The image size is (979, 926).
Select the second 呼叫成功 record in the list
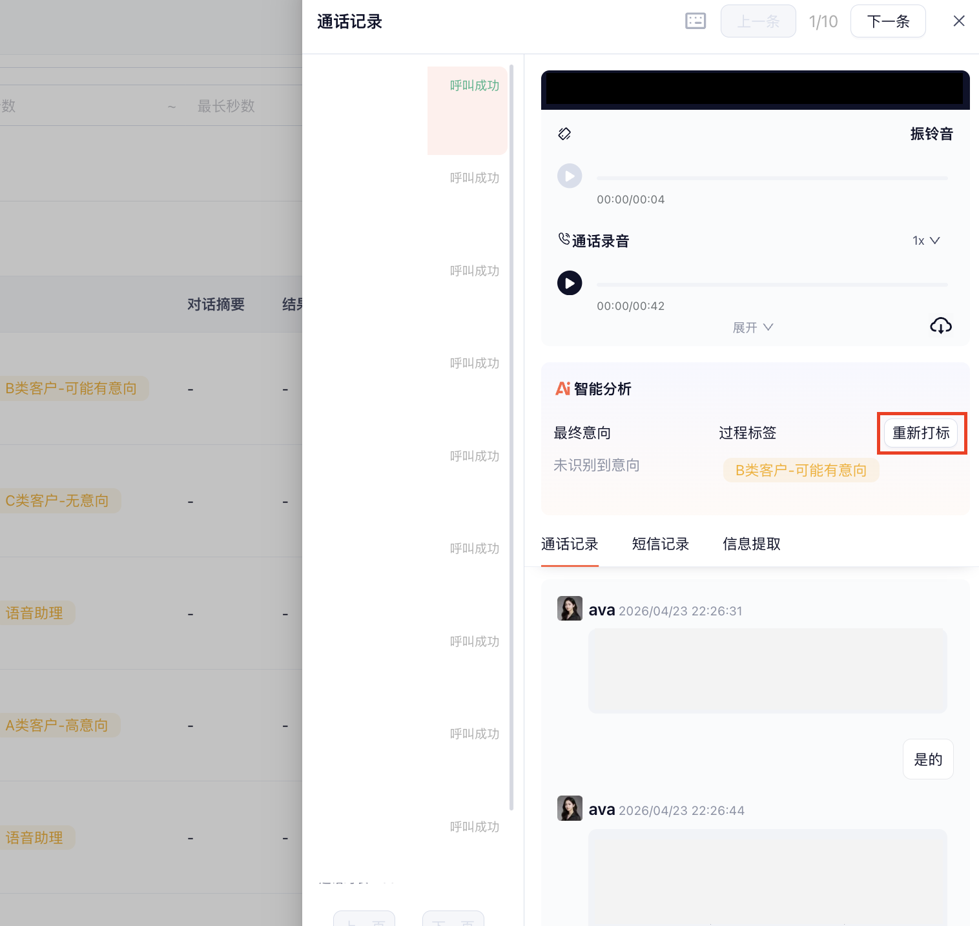[x=474, y=177]
